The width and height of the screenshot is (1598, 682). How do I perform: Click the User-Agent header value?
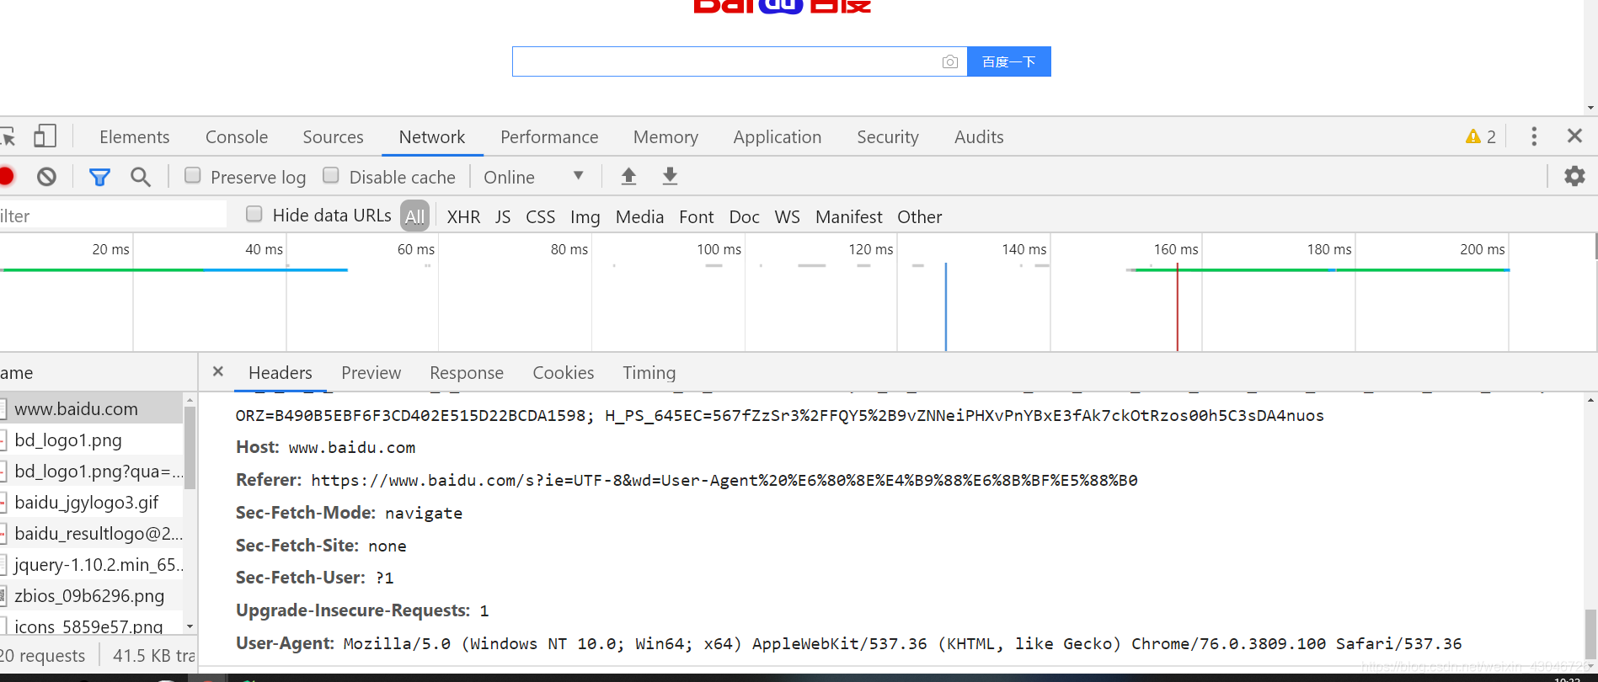pos(902,643)
